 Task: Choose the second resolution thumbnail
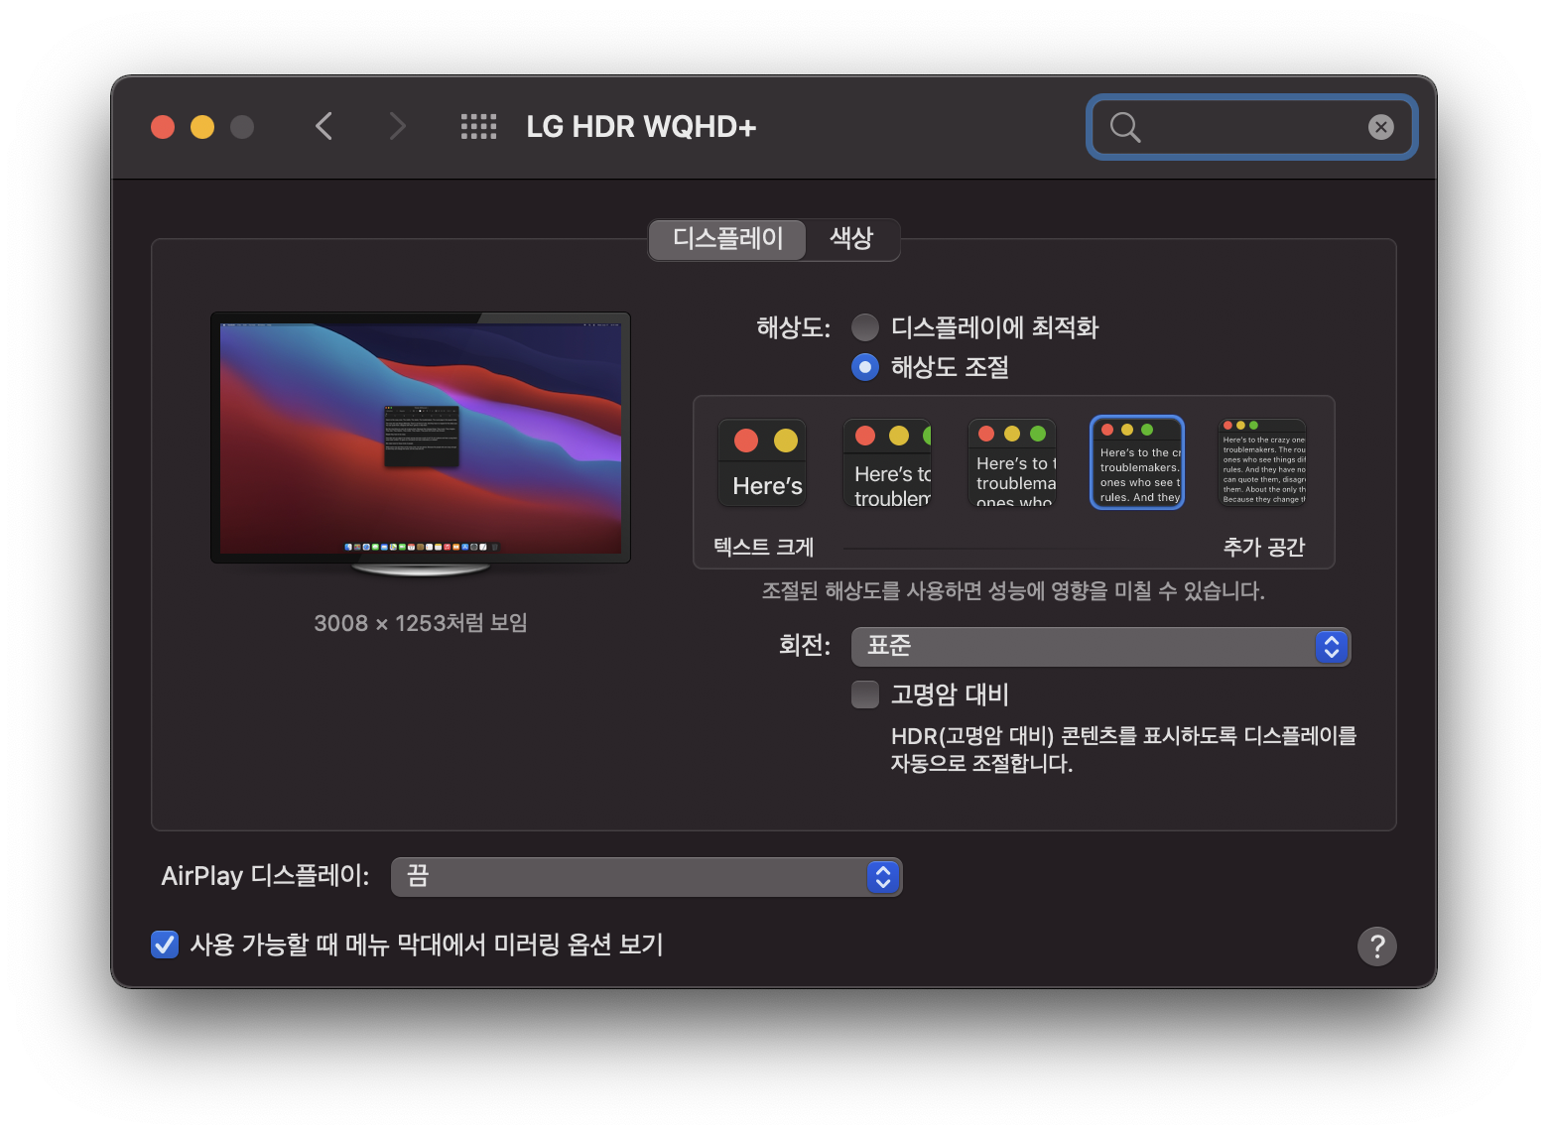click(887, 462)
